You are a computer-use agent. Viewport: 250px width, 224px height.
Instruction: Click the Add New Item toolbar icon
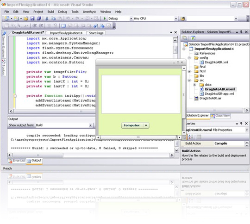[x=16, y=19]
